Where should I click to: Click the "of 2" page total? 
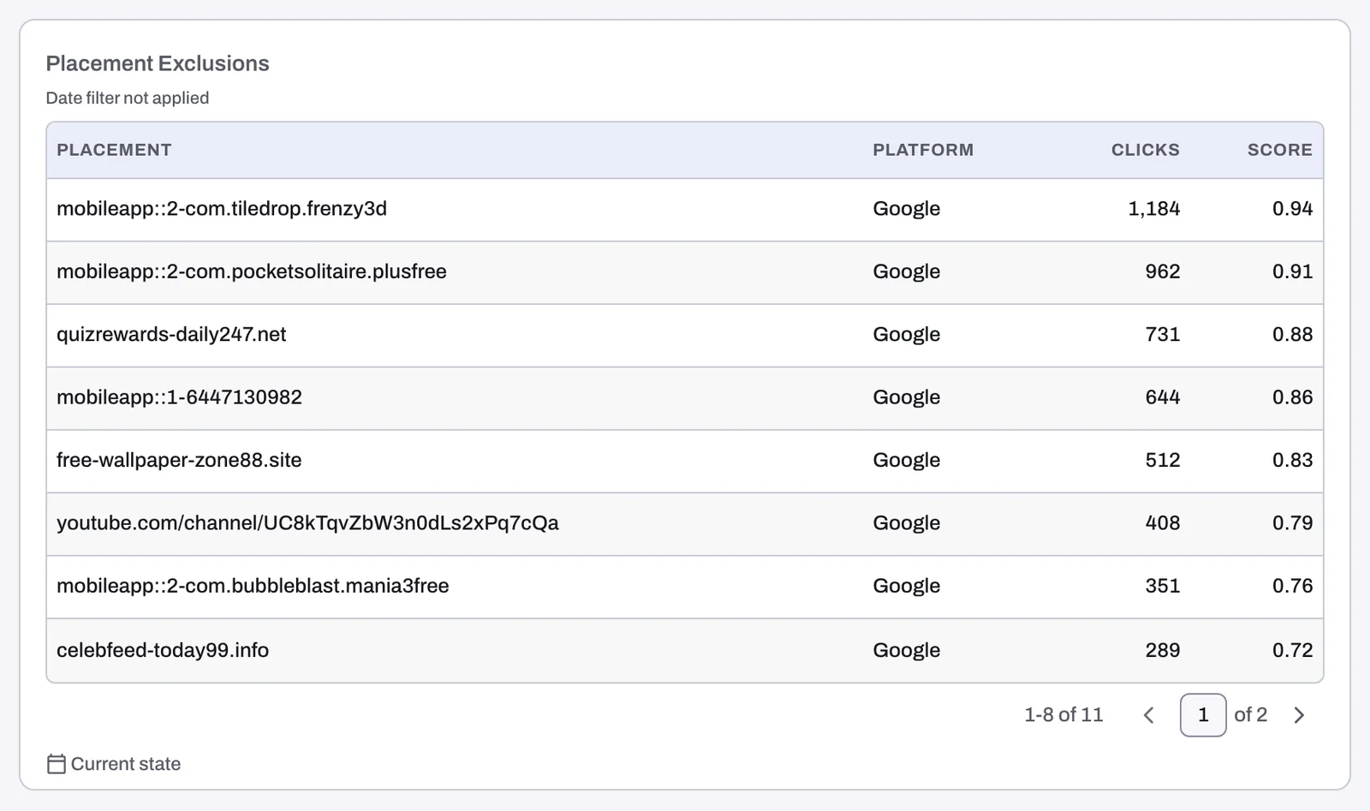pyautogui.click(x=1250, y=715)
